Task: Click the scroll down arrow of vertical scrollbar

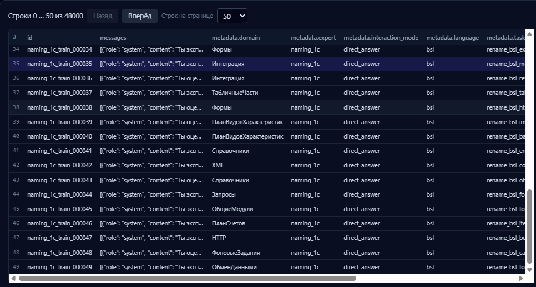Action: pos(529,270)
